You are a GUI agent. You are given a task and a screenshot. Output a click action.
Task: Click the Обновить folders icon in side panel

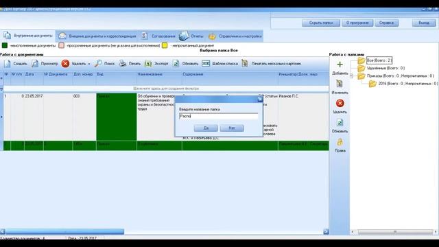pyautogui.click(x=340, y=123)
